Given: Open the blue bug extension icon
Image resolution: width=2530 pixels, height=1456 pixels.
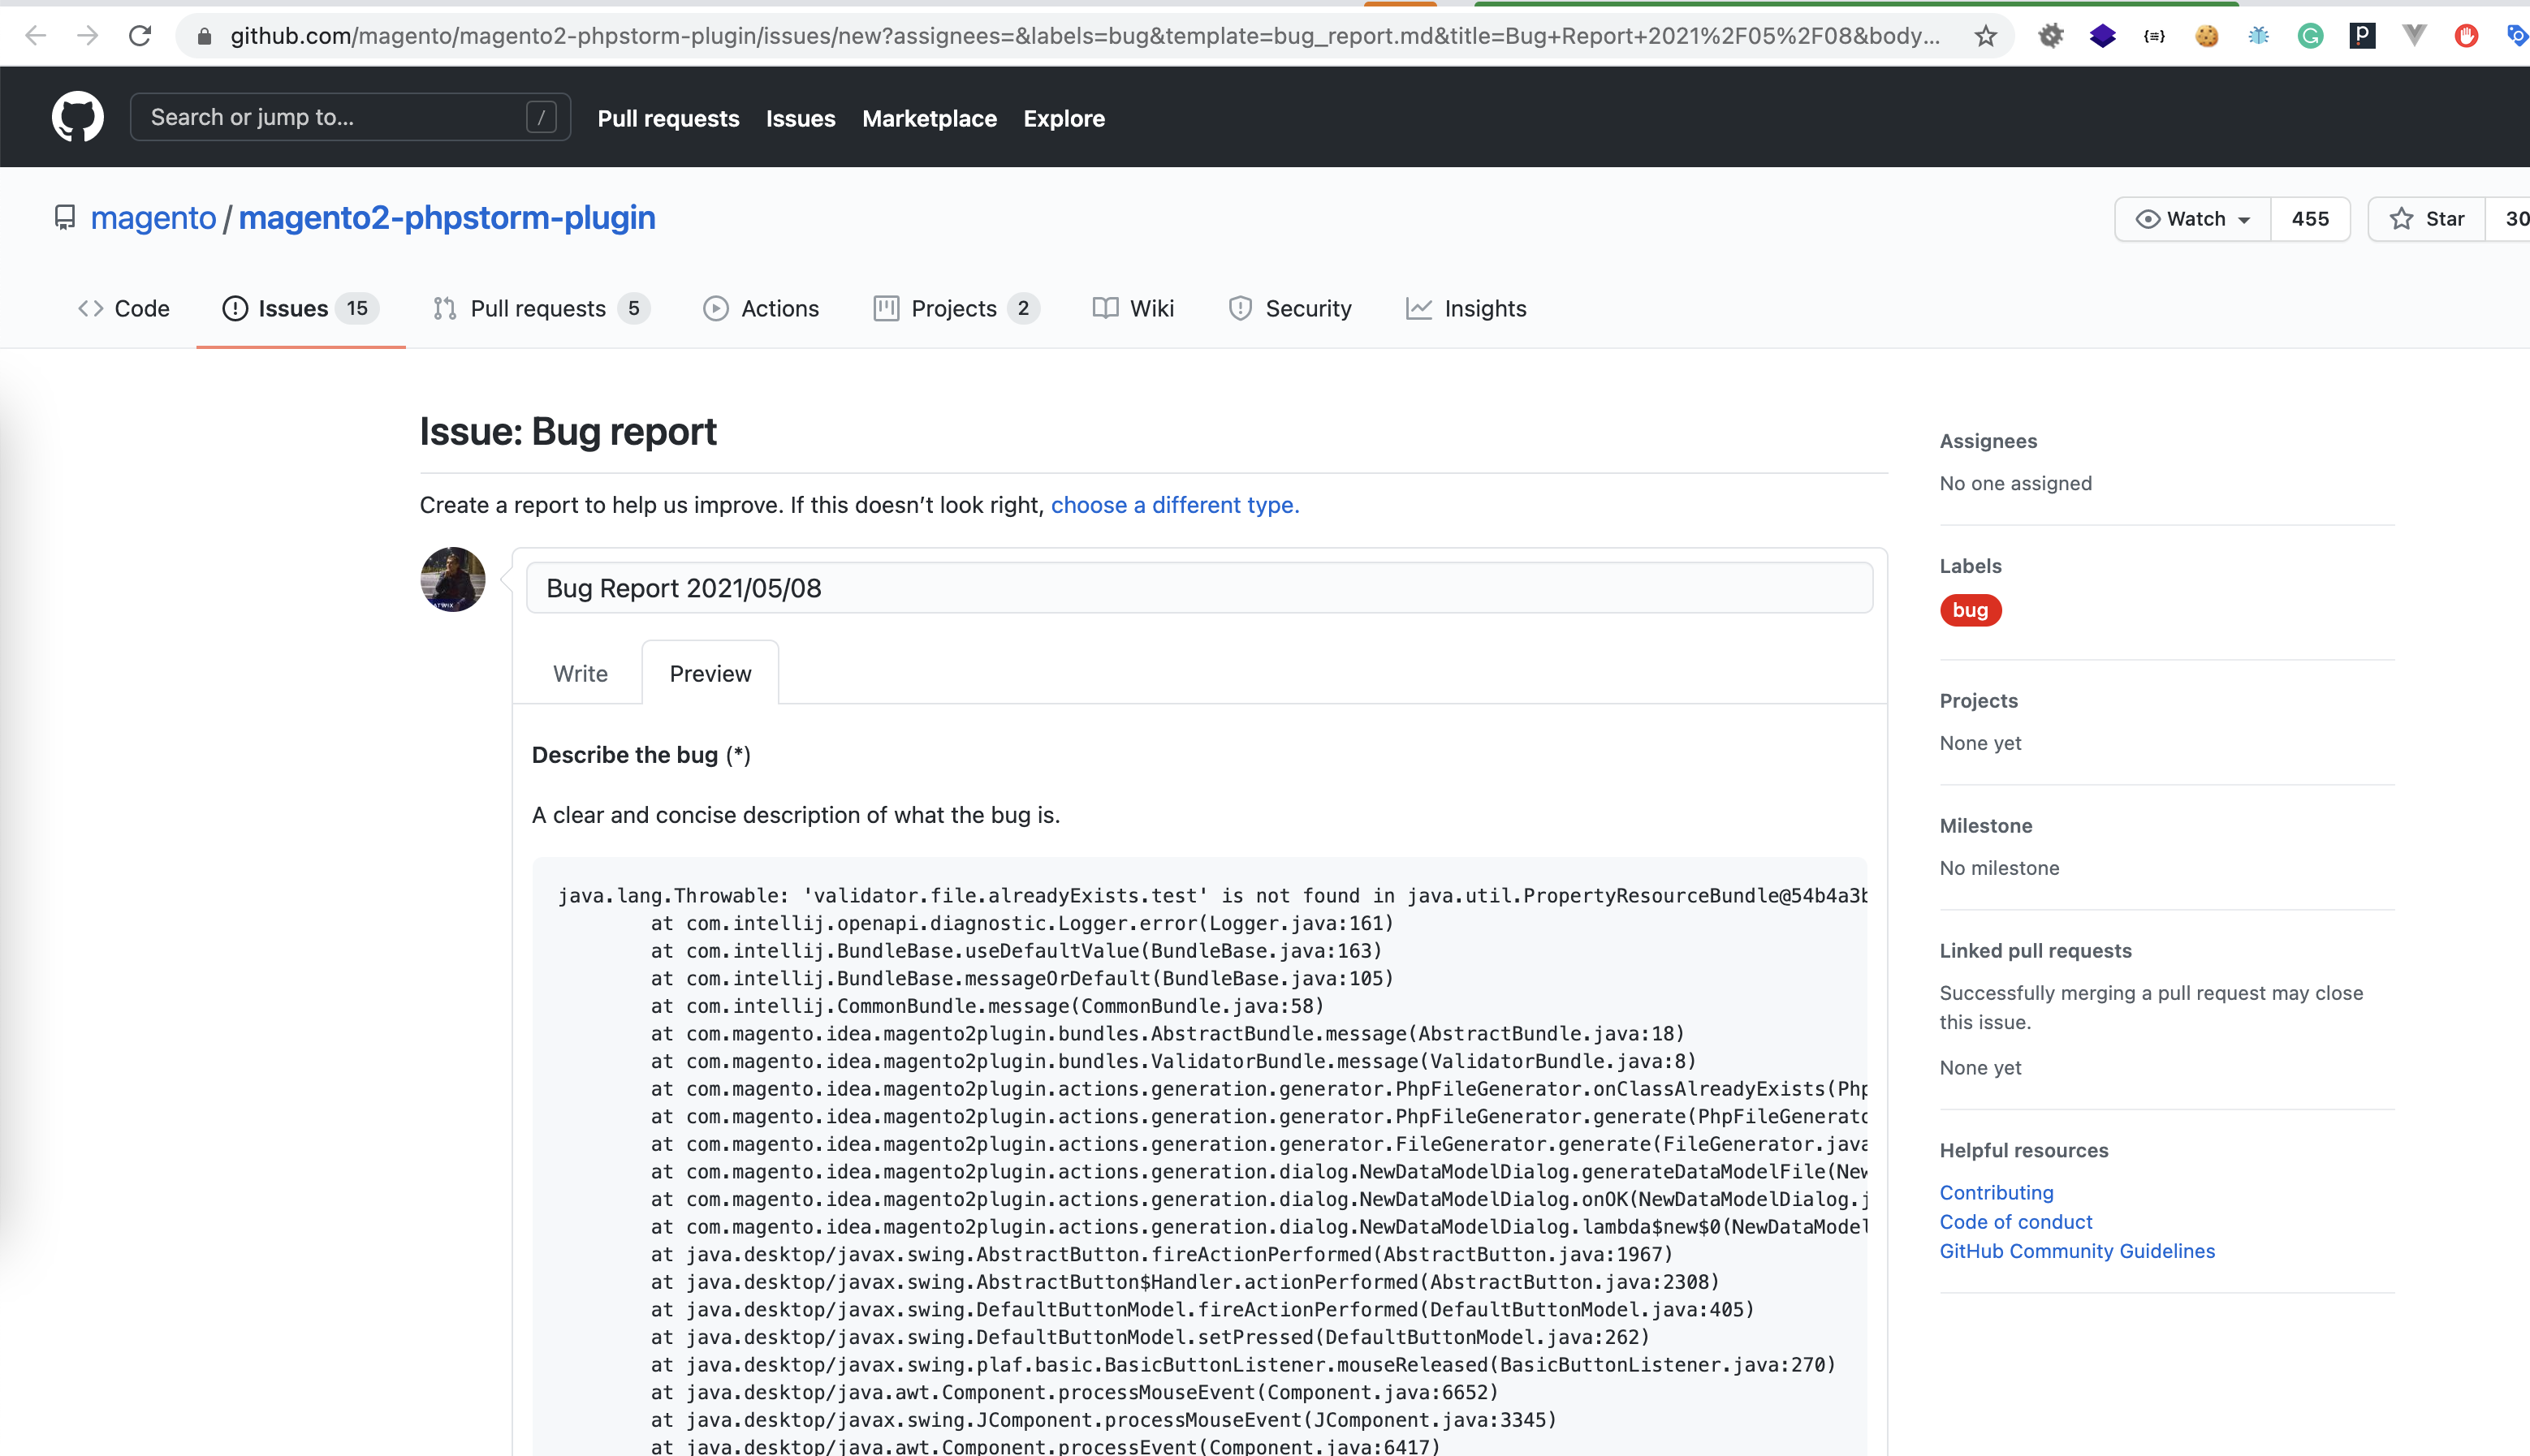Looking at the screenshot, I should coord(2259,36).
